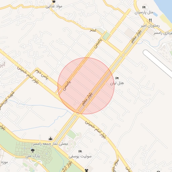Click the roundabout just below the red circle
The height and width of the screenshot is (172, 172).
[x=78, y=114]
